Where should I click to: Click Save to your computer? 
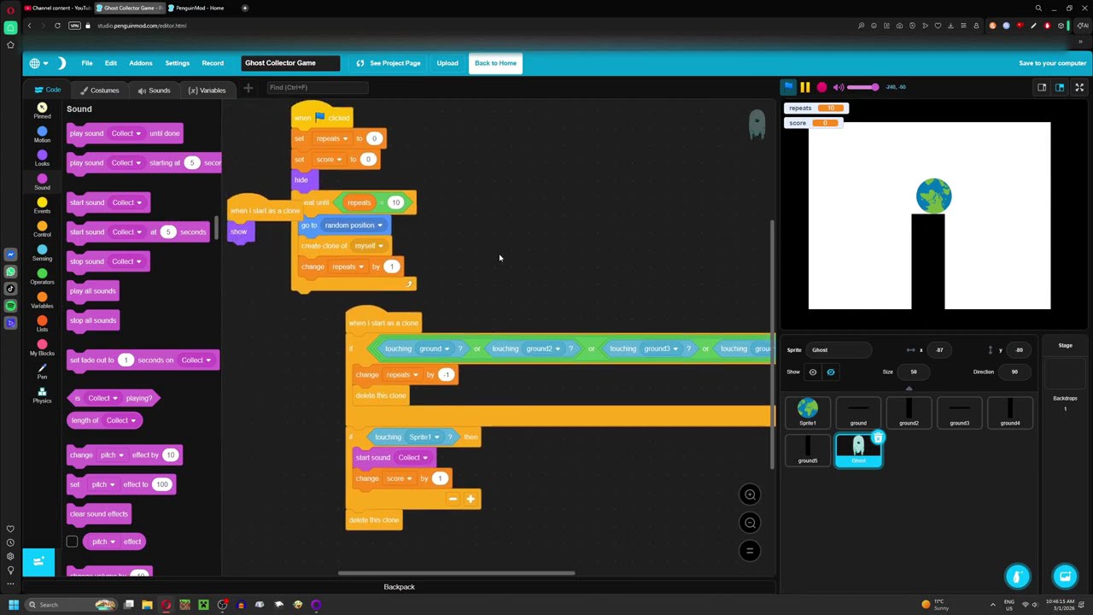click(1052, 63)
